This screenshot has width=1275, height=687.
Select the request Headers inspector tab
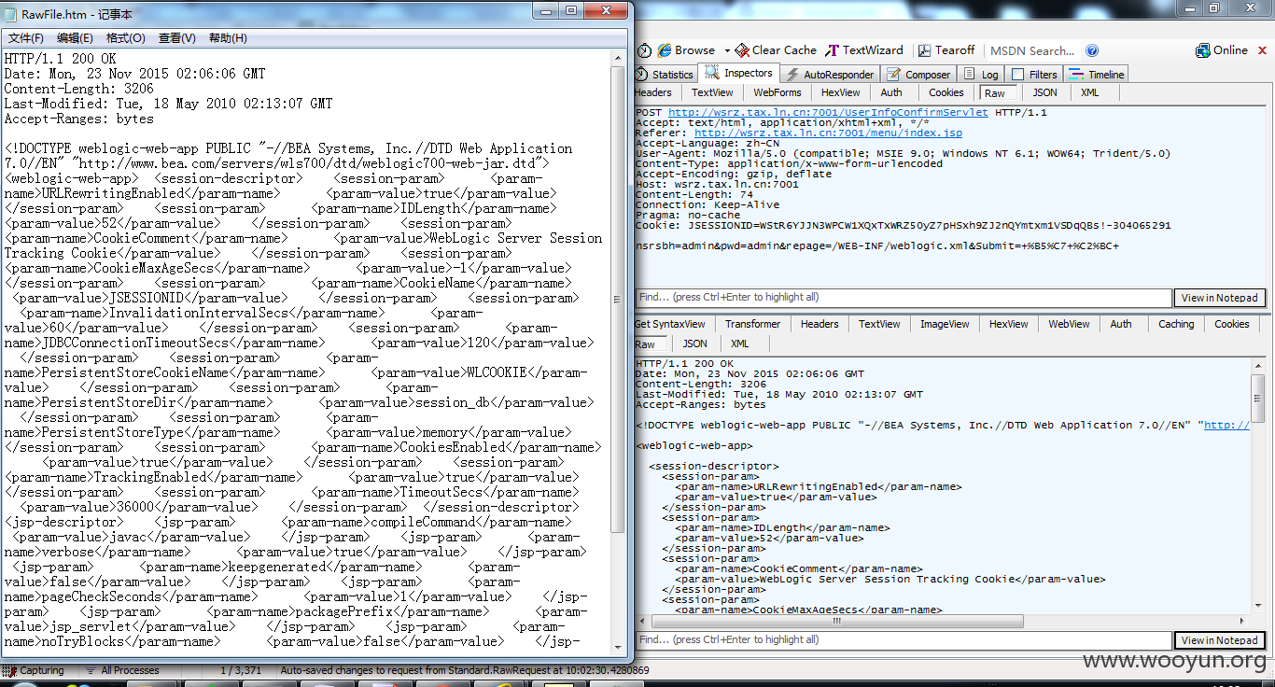653,92
